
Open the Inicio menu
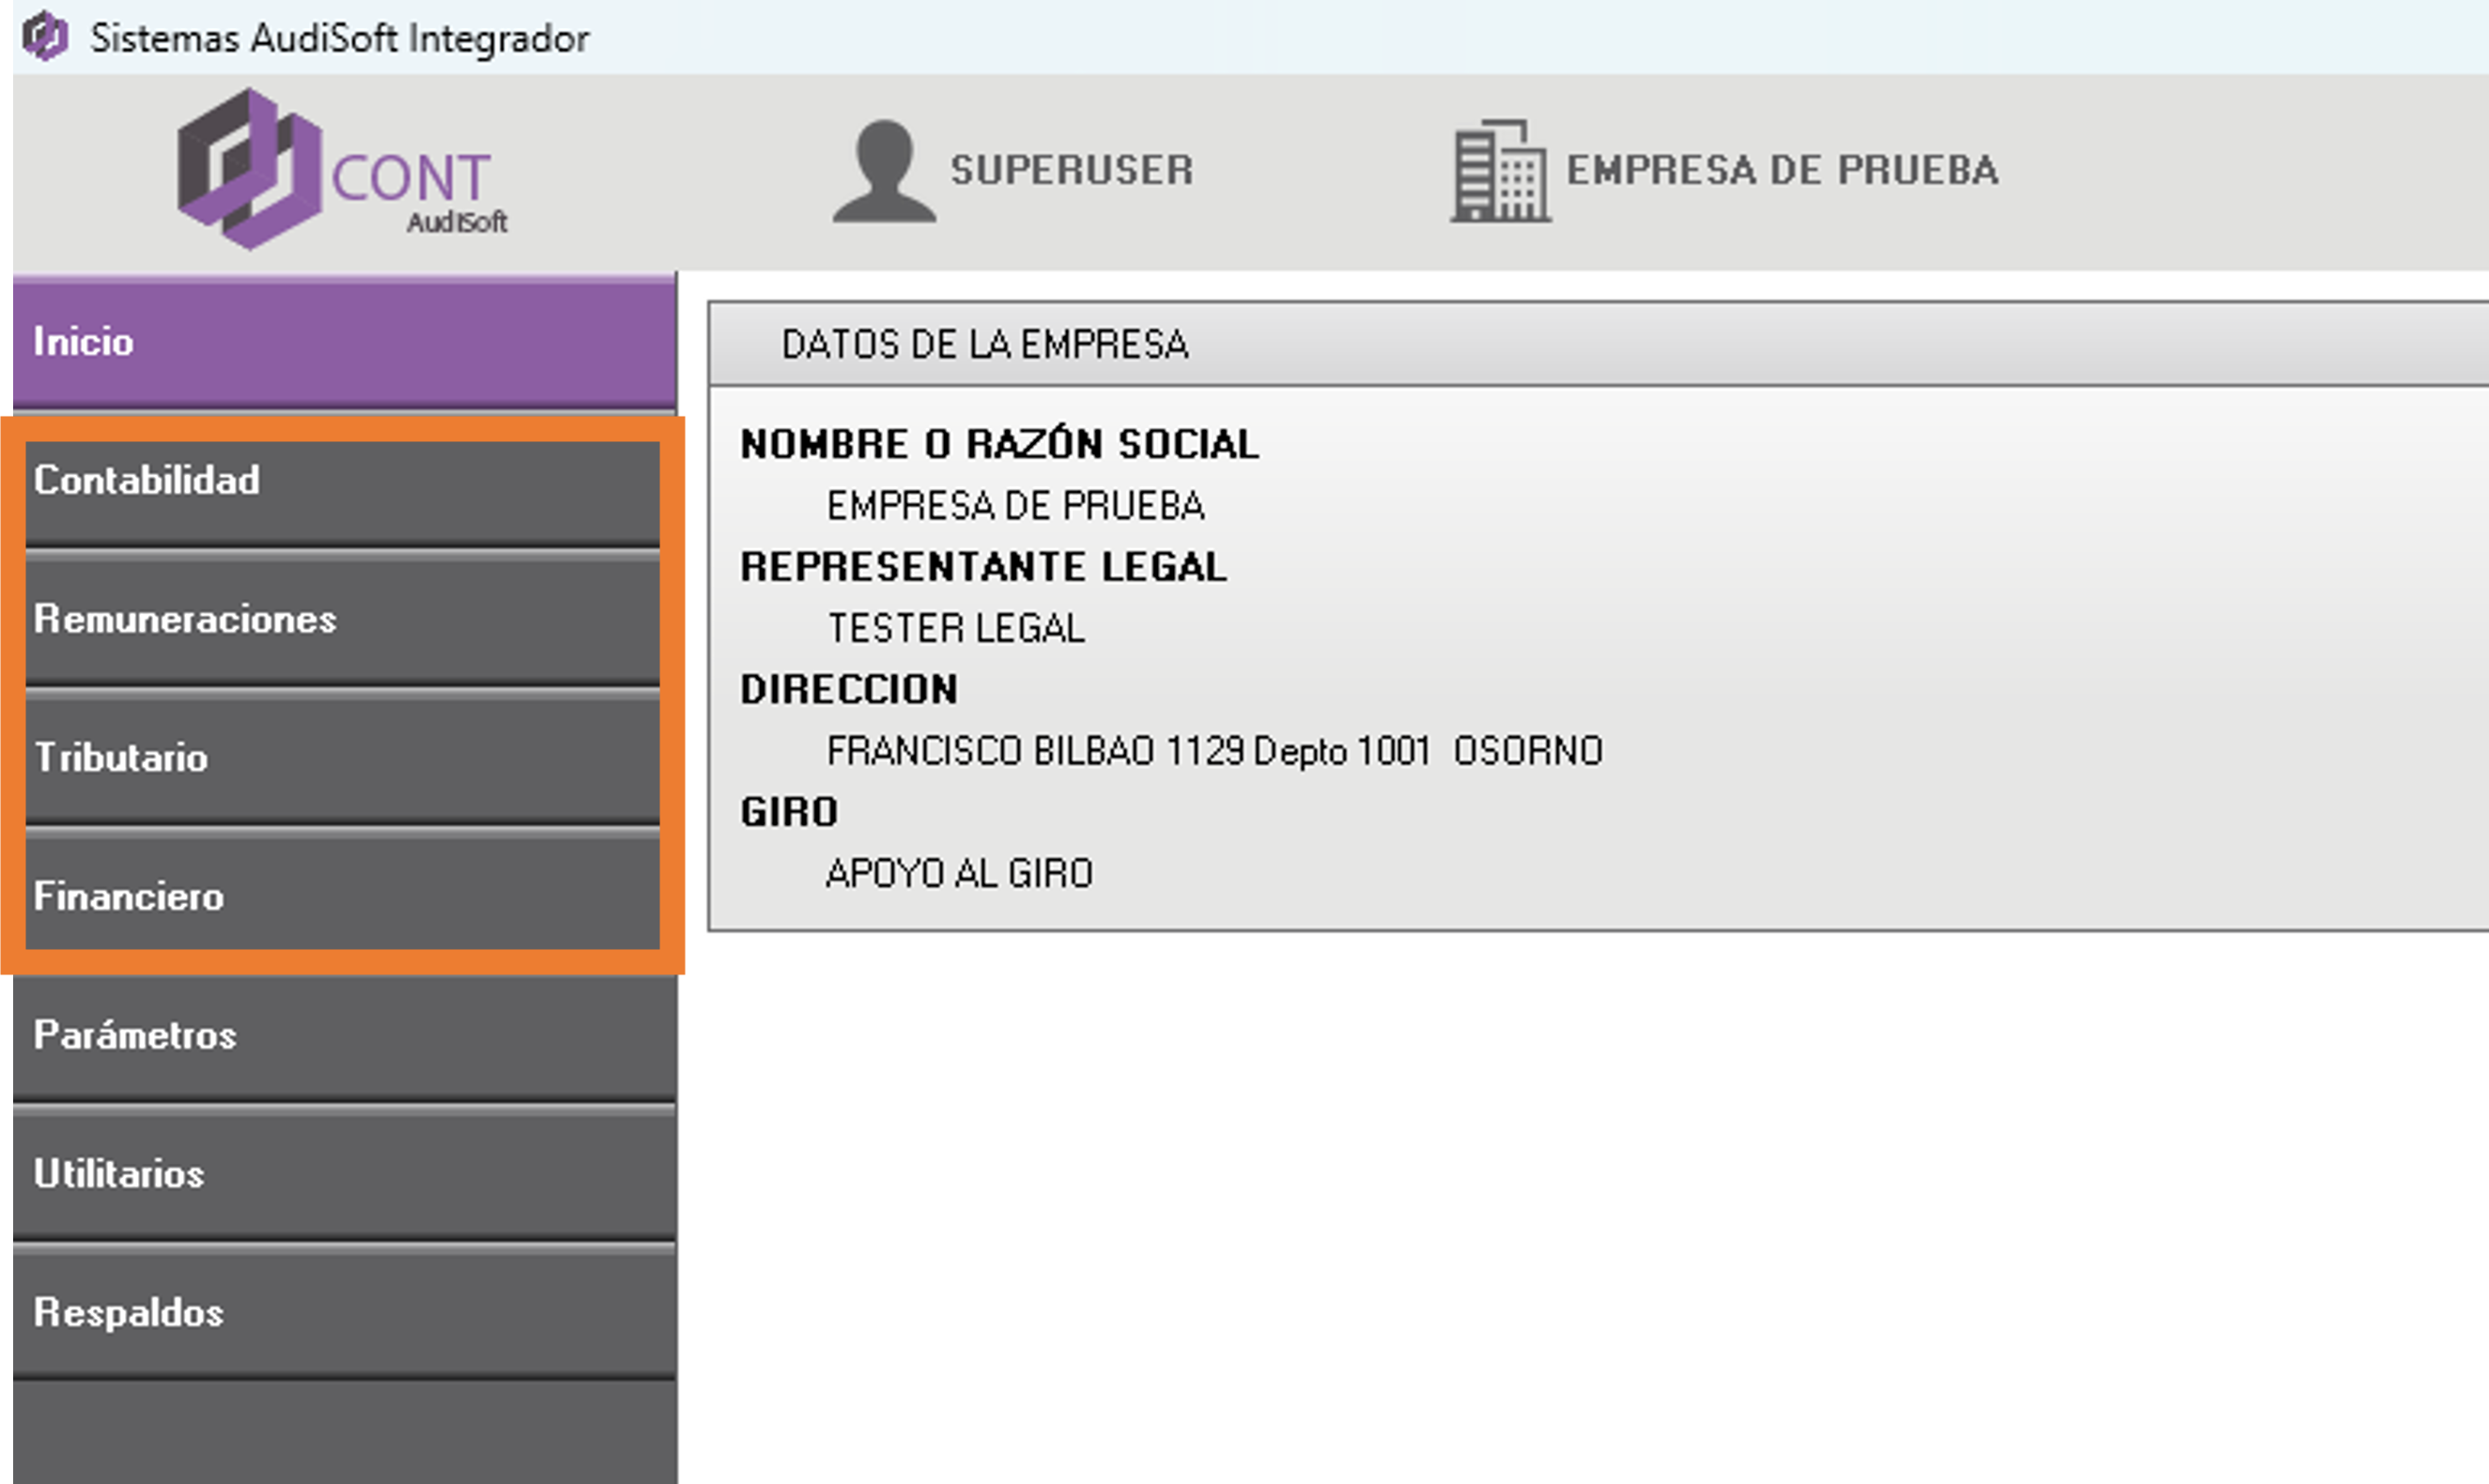pyautogui.click(x=344, y=342)
